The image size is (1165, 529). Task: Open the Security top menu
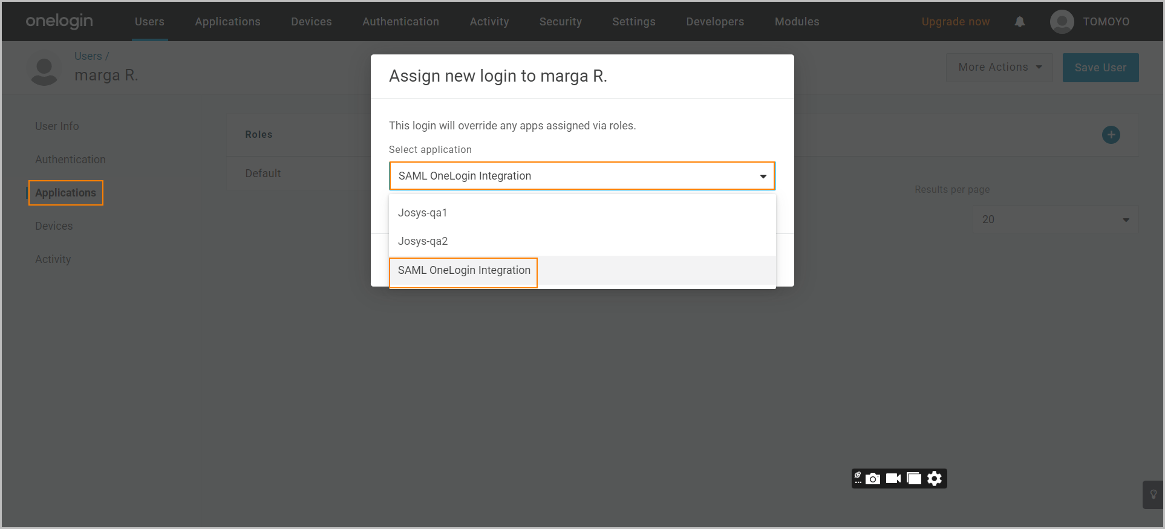tap(561, 22)
